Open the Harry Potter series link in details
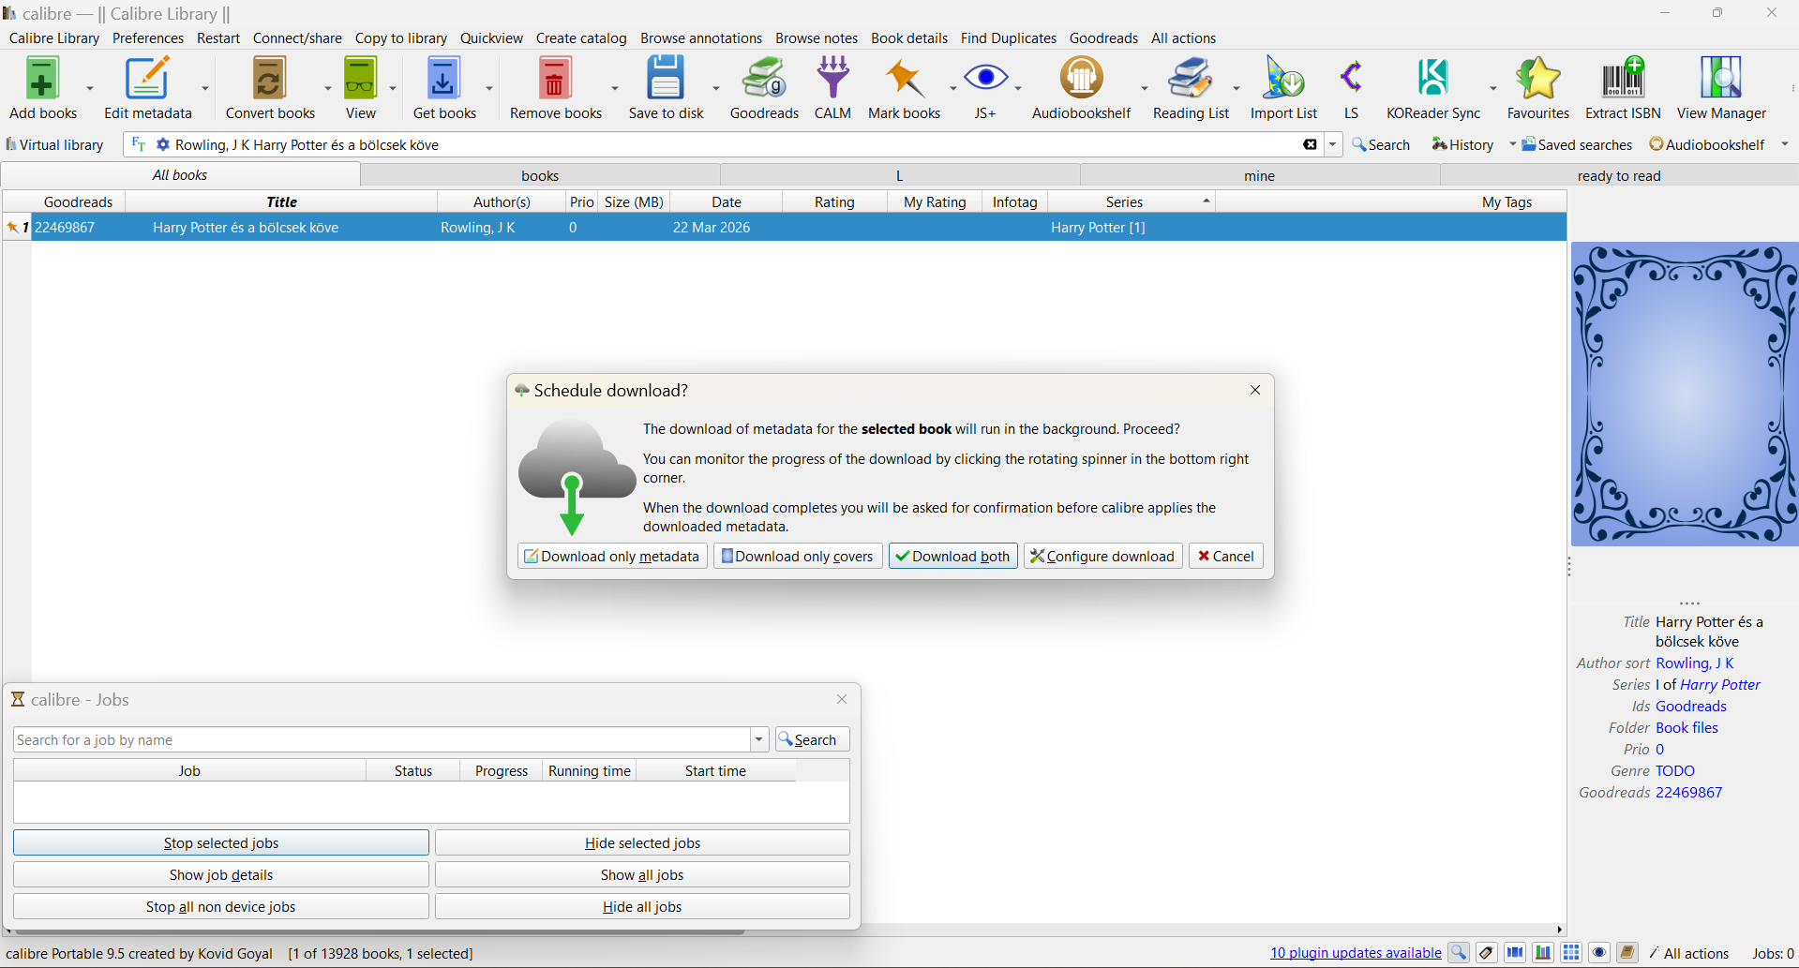1799x968 pixels. pos(1720,684)
